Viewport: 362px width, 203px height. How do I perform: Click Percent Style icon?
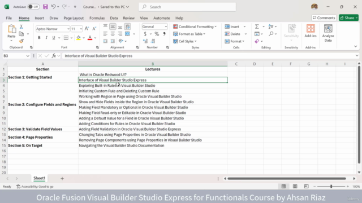tap(157, 34)
